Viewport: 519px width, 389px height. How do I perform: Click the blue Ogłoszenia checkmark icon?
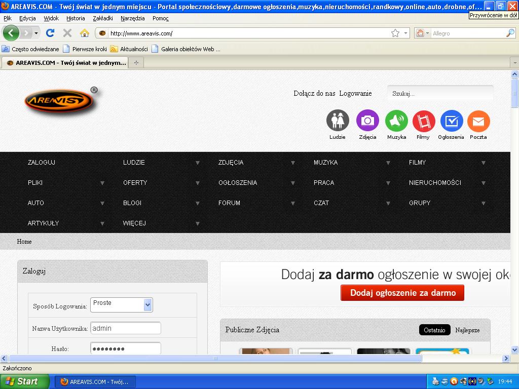(452, 121)
